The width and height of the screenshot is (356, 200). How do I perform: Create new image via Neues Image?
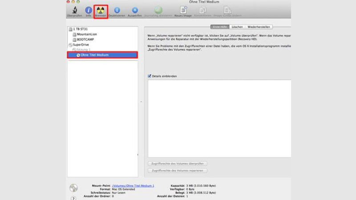coord(183,10)
